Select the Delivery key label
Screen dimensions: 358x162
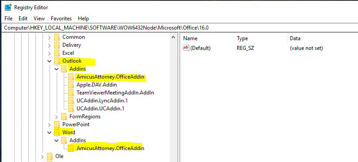(72, 45)
